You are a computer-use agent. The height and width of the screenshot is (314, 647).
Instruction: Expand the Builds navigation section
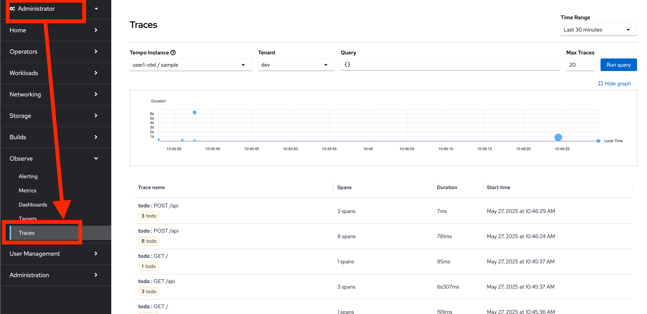coord(55,137)
